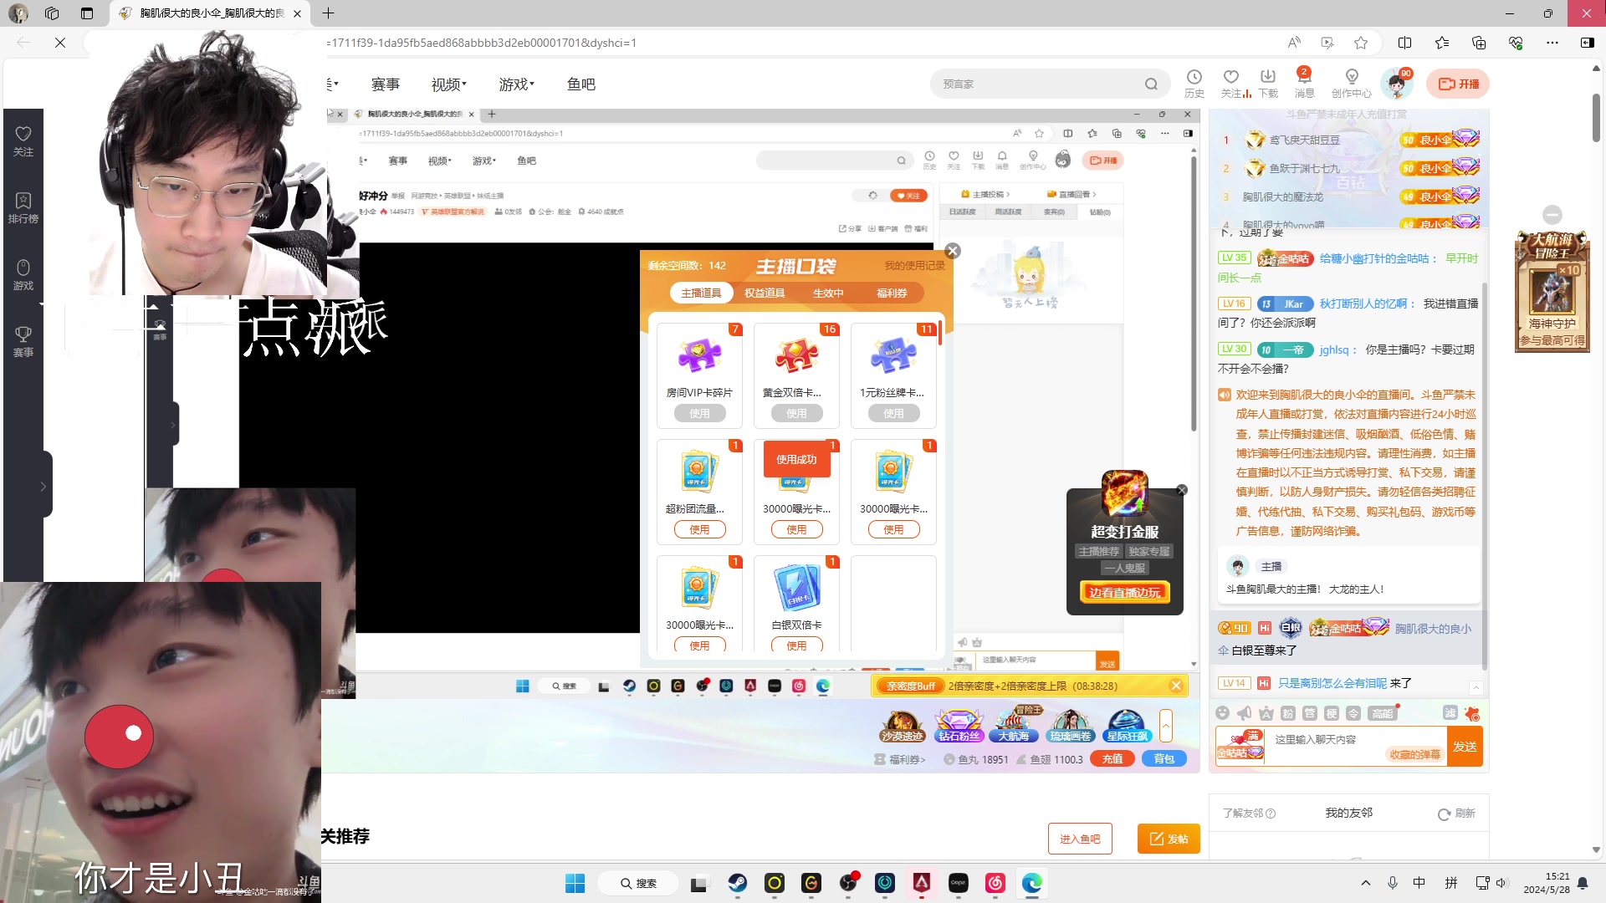Screen dimensions: 1606x903
Task: Open the 大航海 冒险王 side widget
Action: click(1552, 290)
